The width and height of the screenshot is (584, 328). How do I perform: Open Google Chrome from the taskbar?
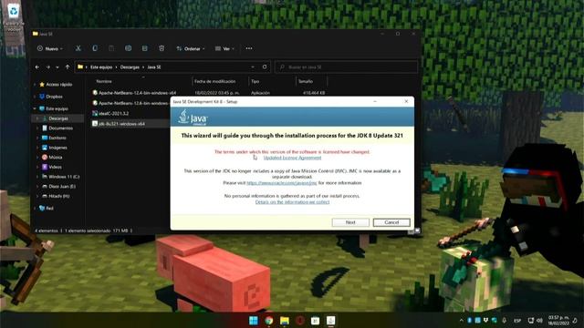(269, 321)
